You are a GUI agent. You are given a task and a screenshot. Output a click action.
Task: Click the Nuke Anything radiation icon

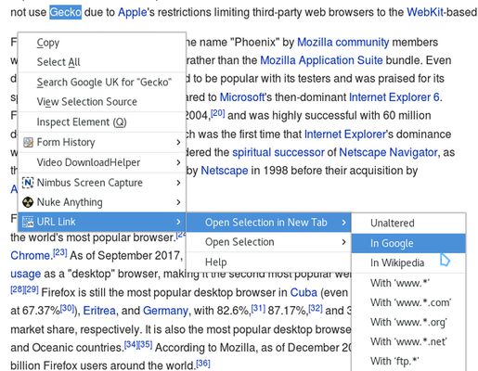(x=28, y=202)
